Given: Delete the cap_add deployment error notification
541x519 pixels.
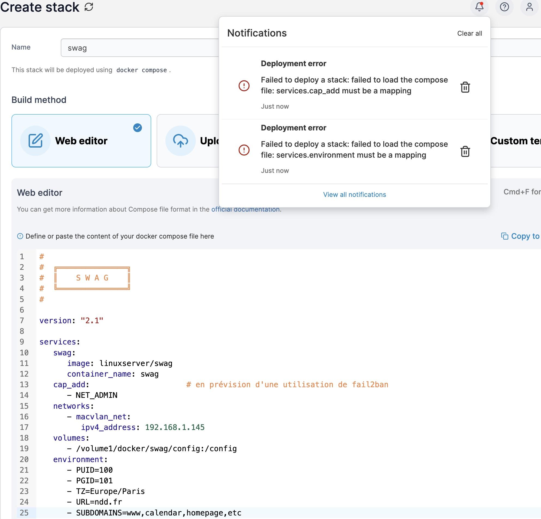Looking at the screenshot, I should [x=465, y=87].
